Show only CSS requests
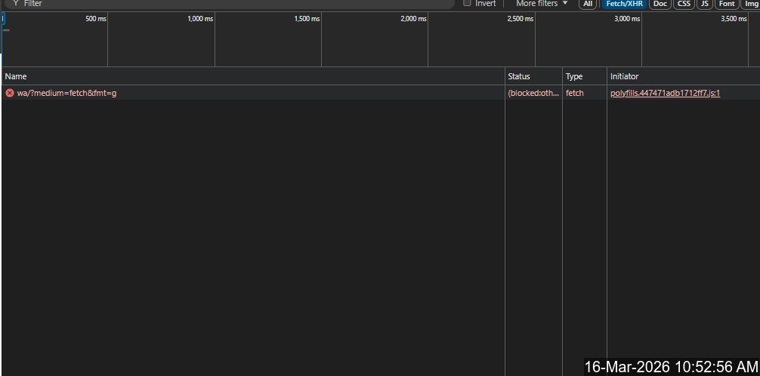The width and height of the screenshot is (760, 376). pyautogui.click(x=684, y=4)
